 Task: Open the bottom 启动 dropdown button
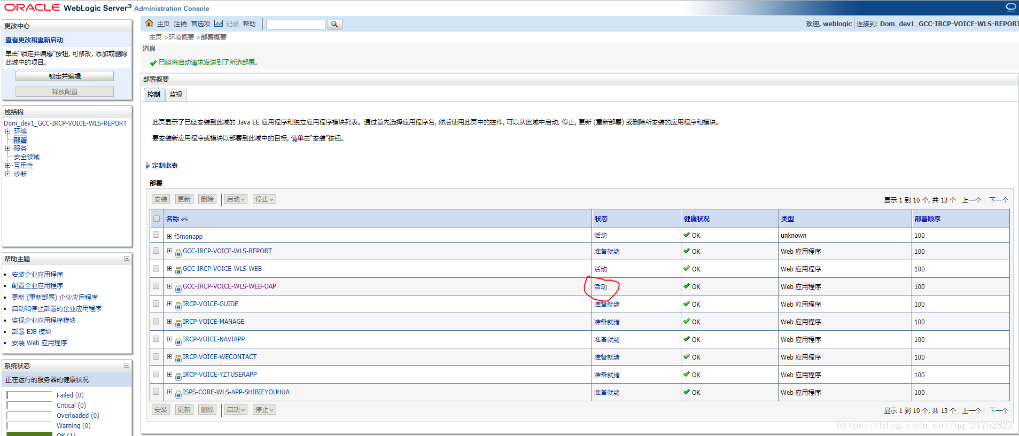click(x=236, y=410)
